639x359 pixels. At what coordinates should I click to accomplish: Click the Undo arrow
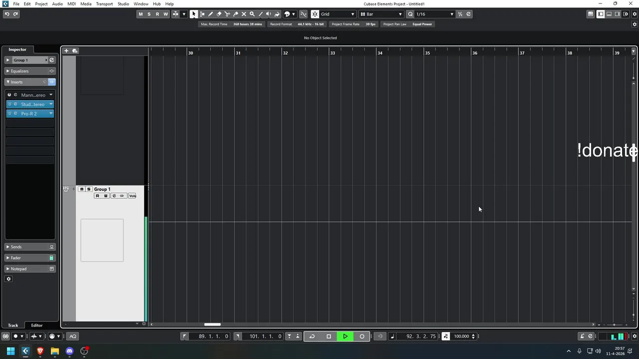[x=7, y=14]
